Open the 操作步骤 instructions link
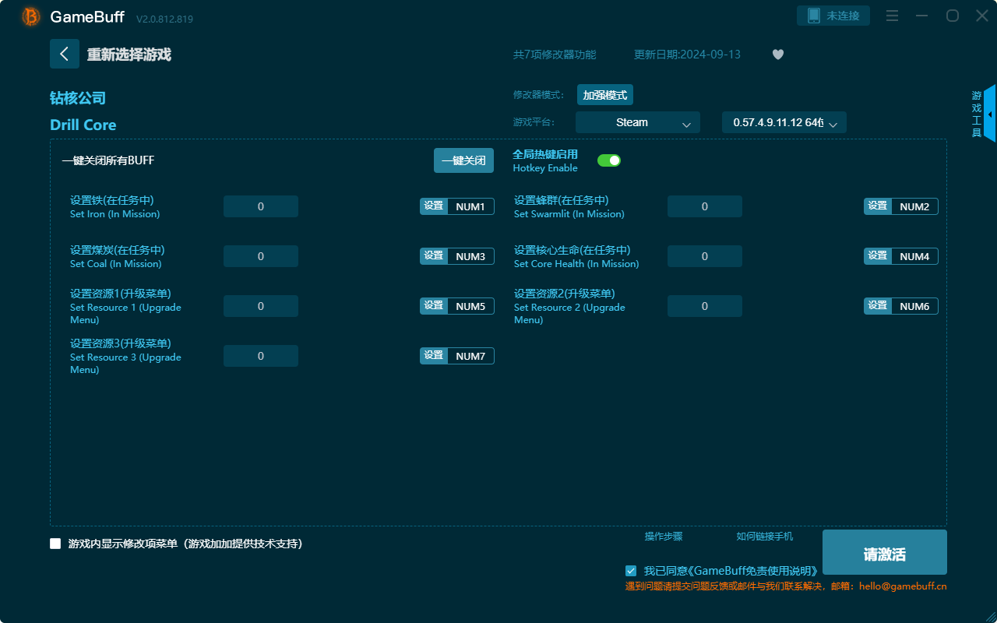The width and height of the screenshot is (997, 623). coord(663,537)
